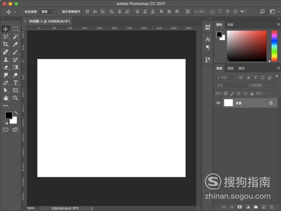The height and width of the screenshot is (211, 281).
Task: Expand status bar info arrow
Action: click(92, 208)
